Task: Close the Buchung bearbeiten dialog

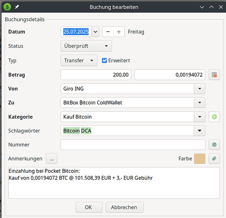Action: pyautogui.click(x=221, y=7)
